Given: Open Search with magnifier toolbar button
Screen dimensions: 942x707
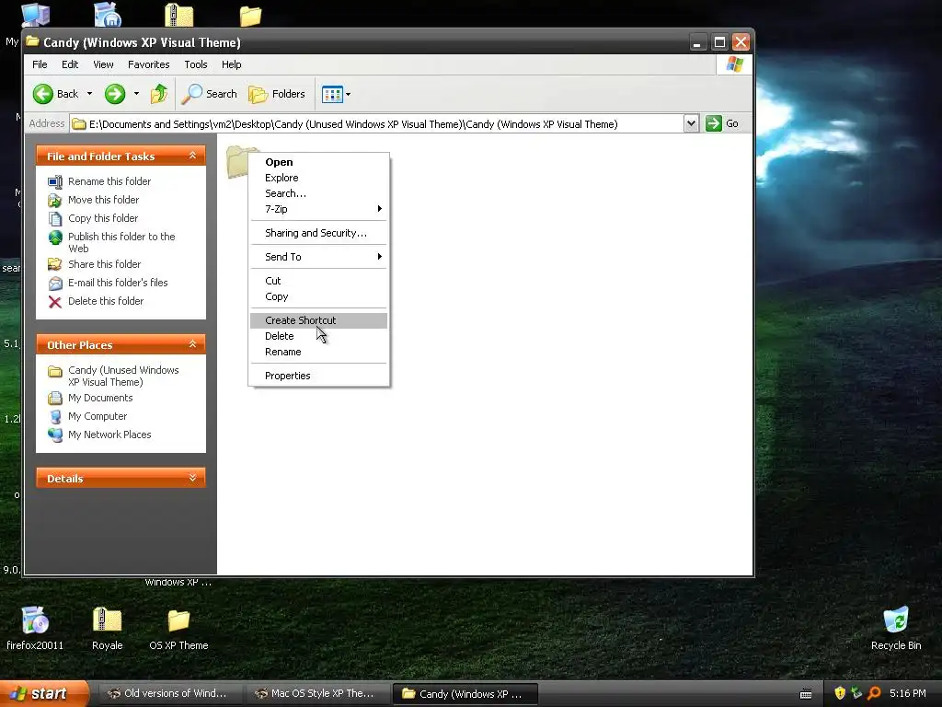Looking at the screenshot, I should pyautogui.click(x=210, y=94).
